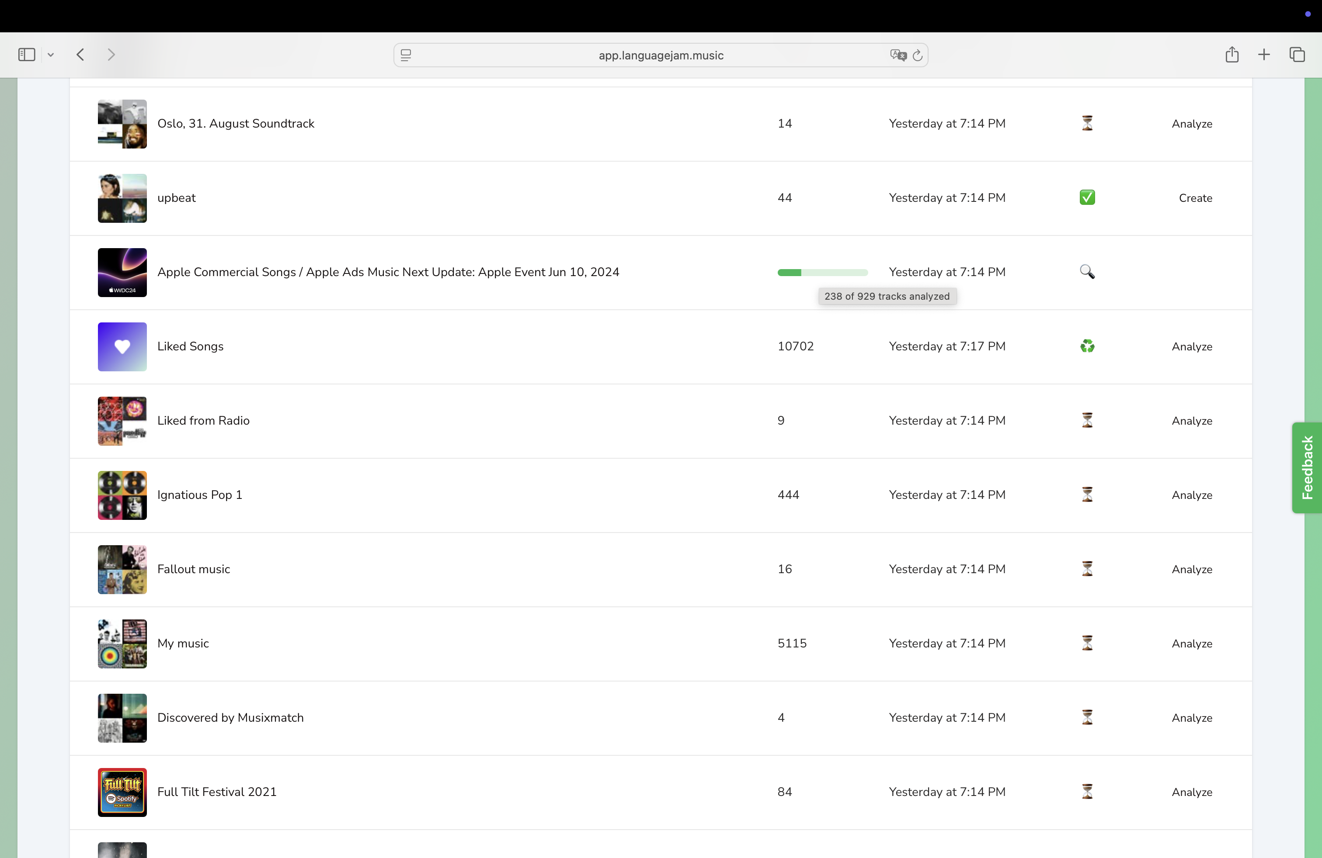Select the playlist name 'Liked Songs'
The image size is (1322, 858).
click(x=191, y=346)
